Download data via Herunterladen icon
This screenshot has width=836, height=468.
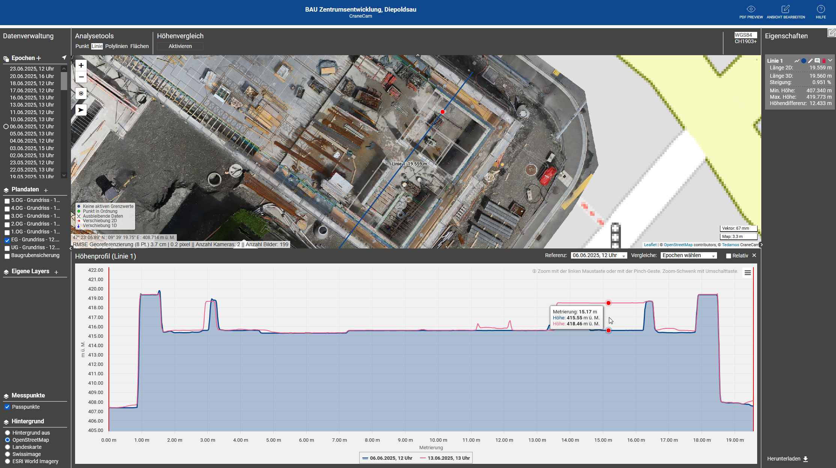[805, 459]
